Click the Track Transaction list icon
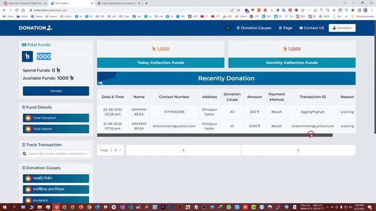Viewport: 376px width, 211px height. [x=23, y=145]
